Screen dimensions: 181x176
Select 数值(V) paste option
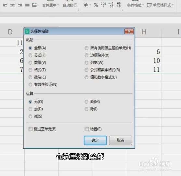pyautogui.click(x=37, y=63)
